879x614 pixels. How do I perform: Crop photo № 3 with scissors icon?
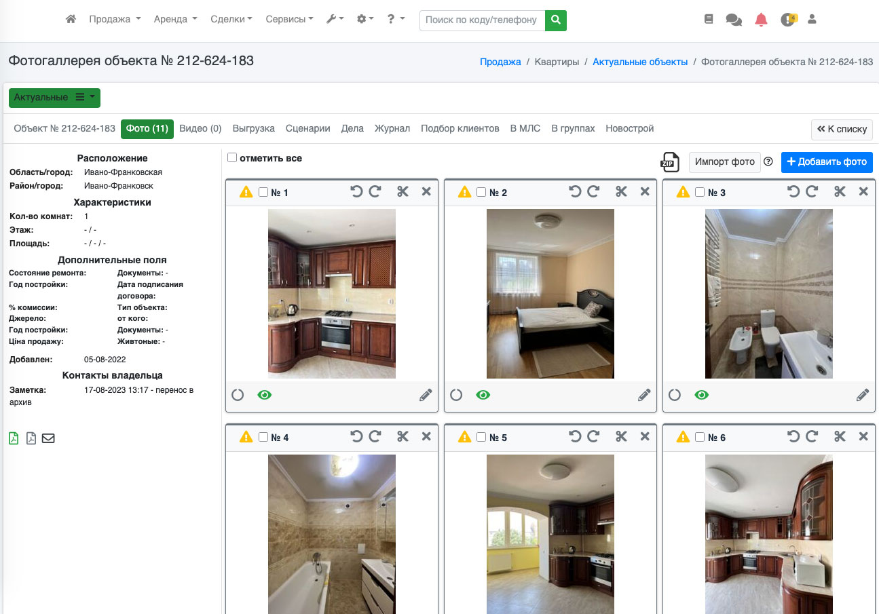tap(840, 192)
